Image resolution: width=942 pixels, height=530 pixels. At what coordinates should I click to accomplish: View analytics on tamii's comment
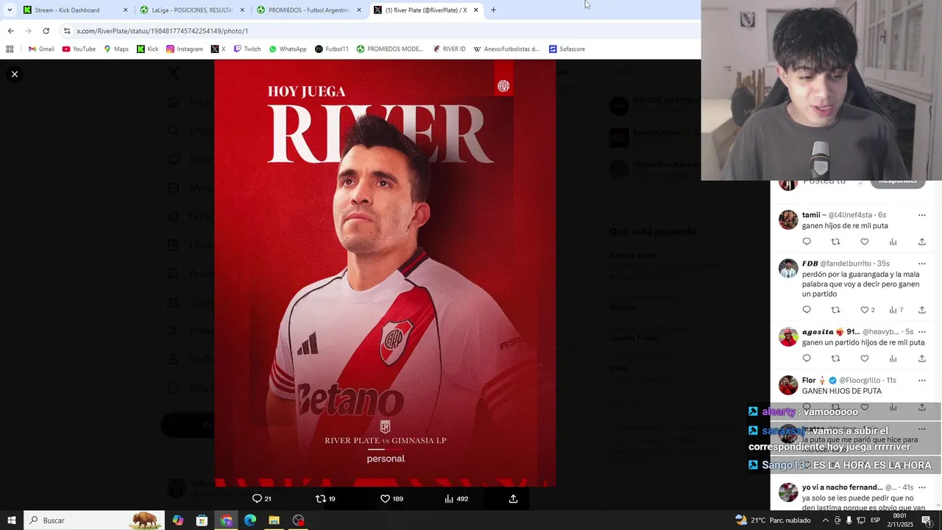click(893, 241)
